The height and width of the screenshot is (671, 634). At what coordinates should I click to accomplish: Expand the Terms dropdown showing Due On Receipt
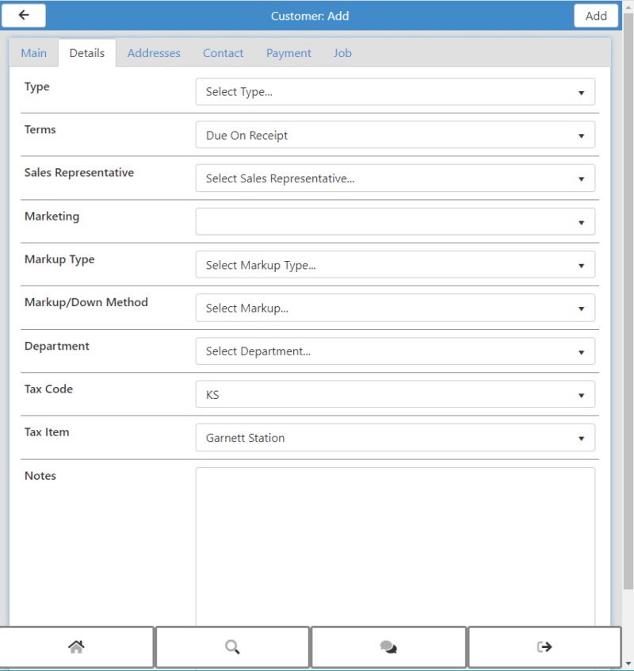(395, 134)
